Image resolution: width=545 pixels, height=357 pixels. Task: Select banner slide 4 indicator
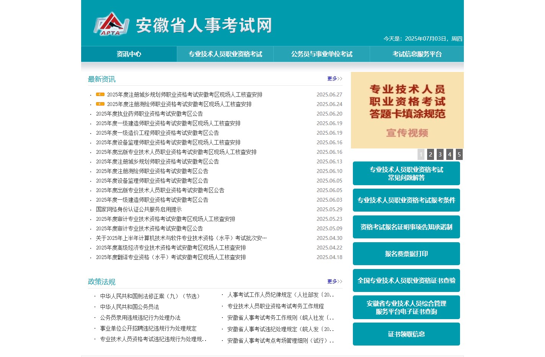pyautogui.click(x=450, y=154)
